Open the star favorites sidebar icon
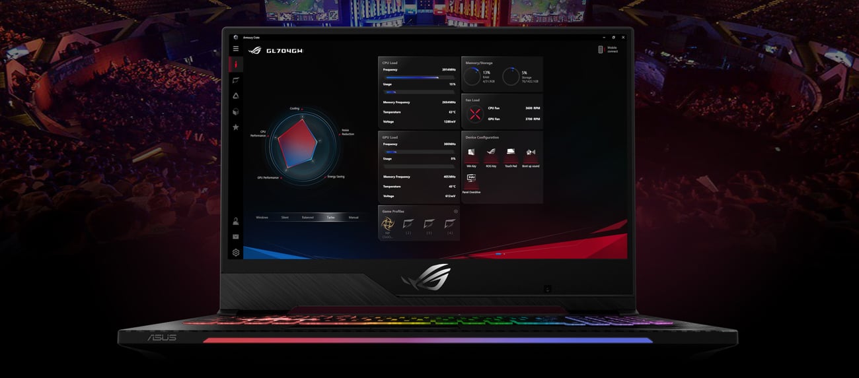 click(x=236, y=127)
